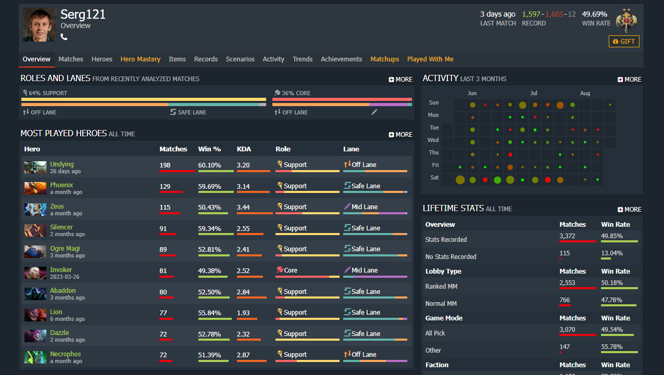The height and width of the screenshot is (375, 664).
Task: Open Serg121's profile avatar picture
Action: click(40, 24)
